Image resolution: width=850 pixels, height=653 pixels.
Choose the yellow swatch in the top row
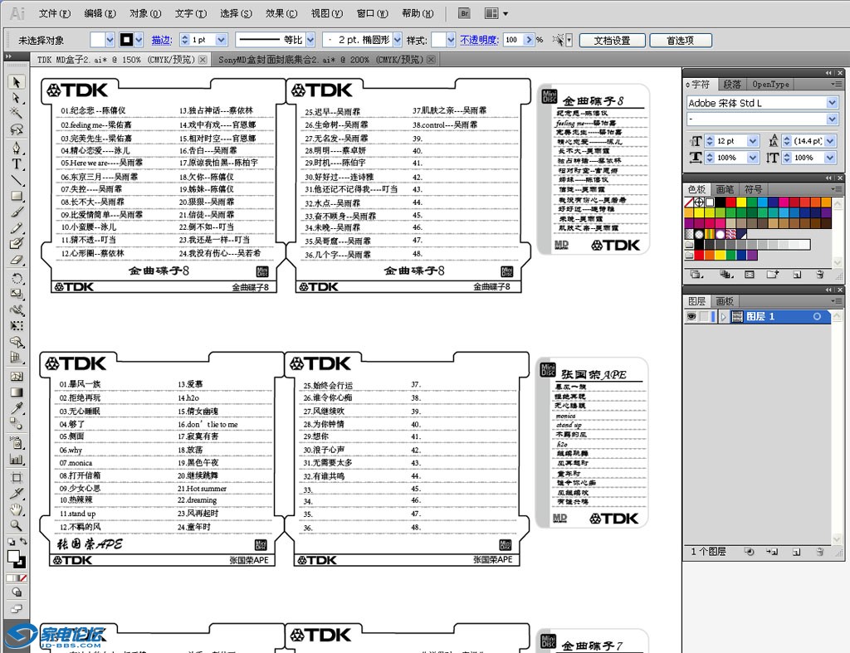coord(741,202)
